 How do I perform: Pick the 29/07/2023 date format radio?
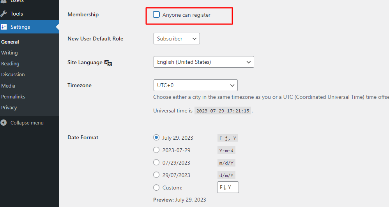pyautogui.click(x=156, y=175)
